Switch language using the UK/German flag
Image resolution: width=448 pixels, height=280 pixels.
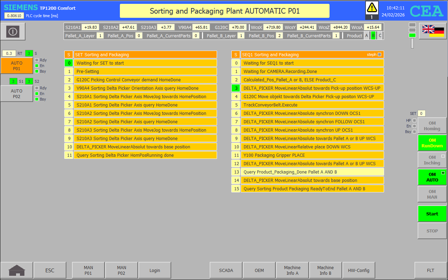[x=433, y=31]
